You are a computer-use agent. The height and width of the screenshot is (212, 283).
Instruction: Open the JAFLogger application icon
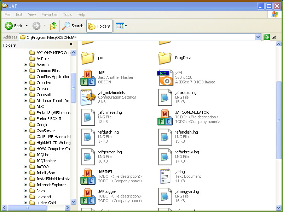click(88, 196)
